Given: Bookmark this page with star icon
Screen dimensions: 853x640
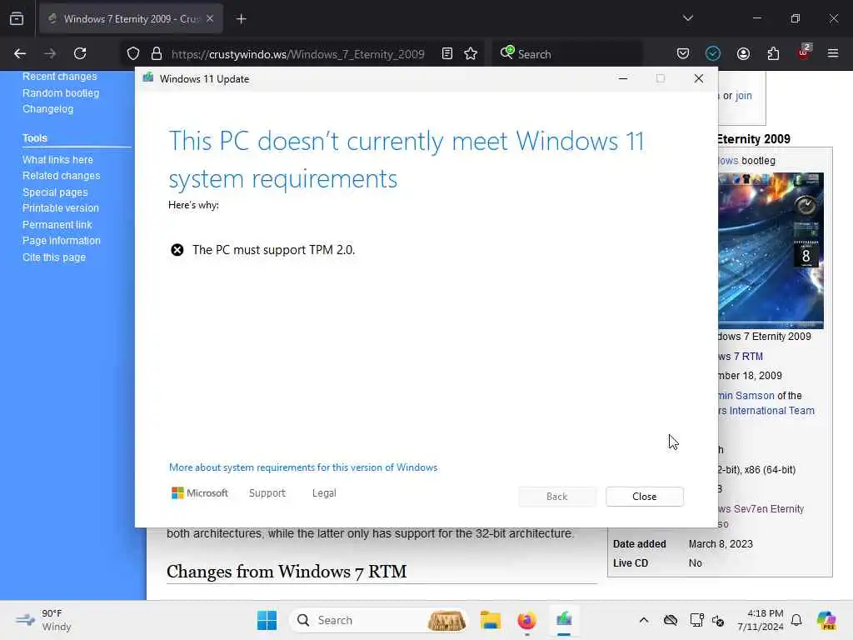Looking at the screenshot, I should coord(471,53).
